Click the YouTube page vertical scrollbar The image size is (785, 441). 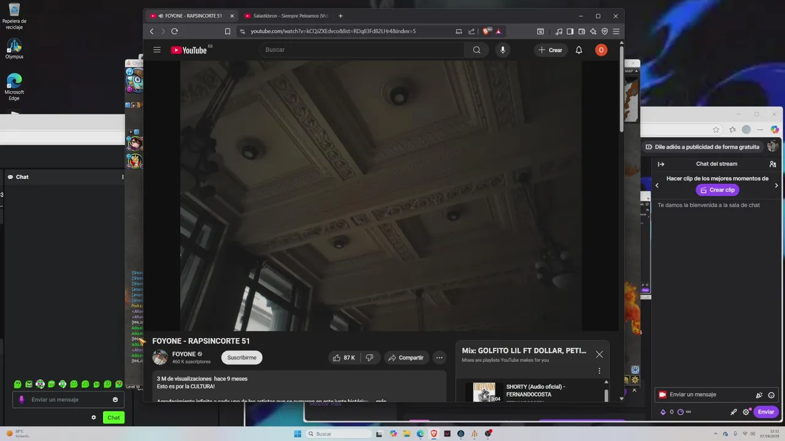coord(621,89)
